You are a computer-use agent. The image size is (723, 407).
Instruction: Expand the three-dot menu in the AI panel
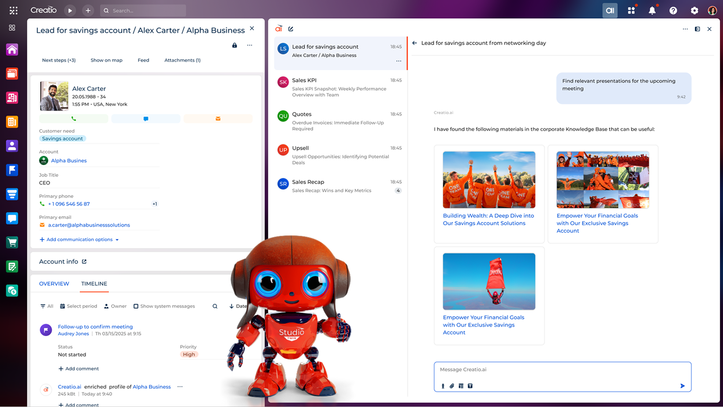[x=685, y=29]
